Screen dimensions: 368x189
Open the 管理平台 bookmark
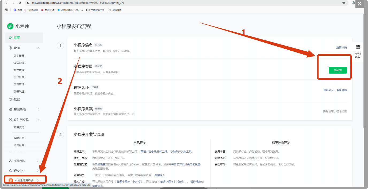[x=47, y=10]
